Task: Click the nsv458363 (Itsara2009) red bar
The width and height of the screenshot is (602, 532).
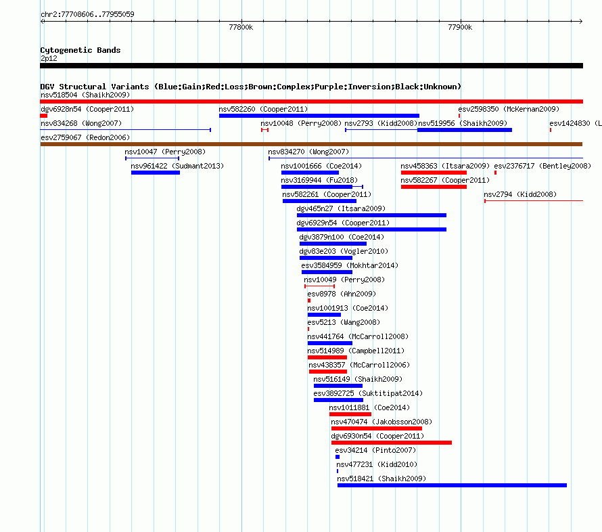Action: [434, 173]
